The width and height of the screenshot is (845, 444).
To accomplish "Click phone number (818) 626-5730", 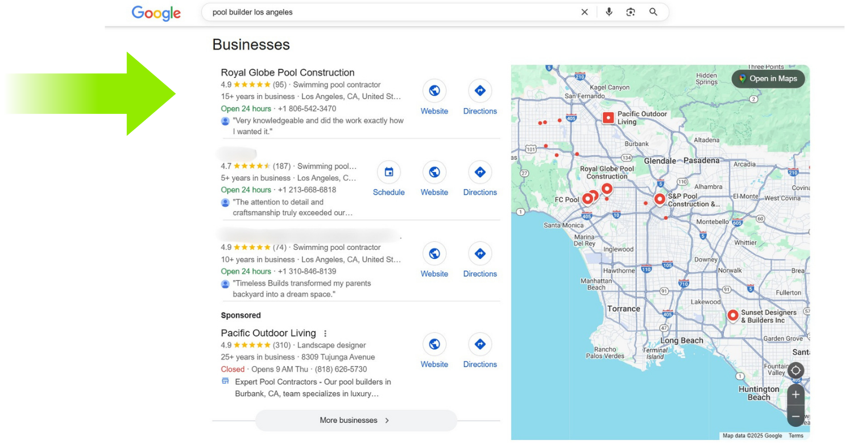I will 341,369.
